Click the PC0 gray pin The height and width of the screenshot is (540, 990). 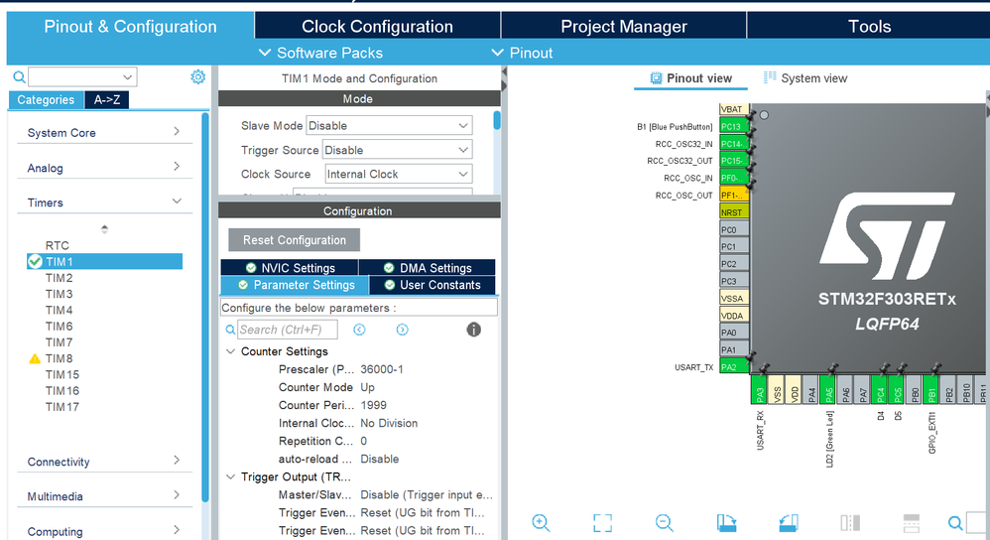click(x=734, y=230)
